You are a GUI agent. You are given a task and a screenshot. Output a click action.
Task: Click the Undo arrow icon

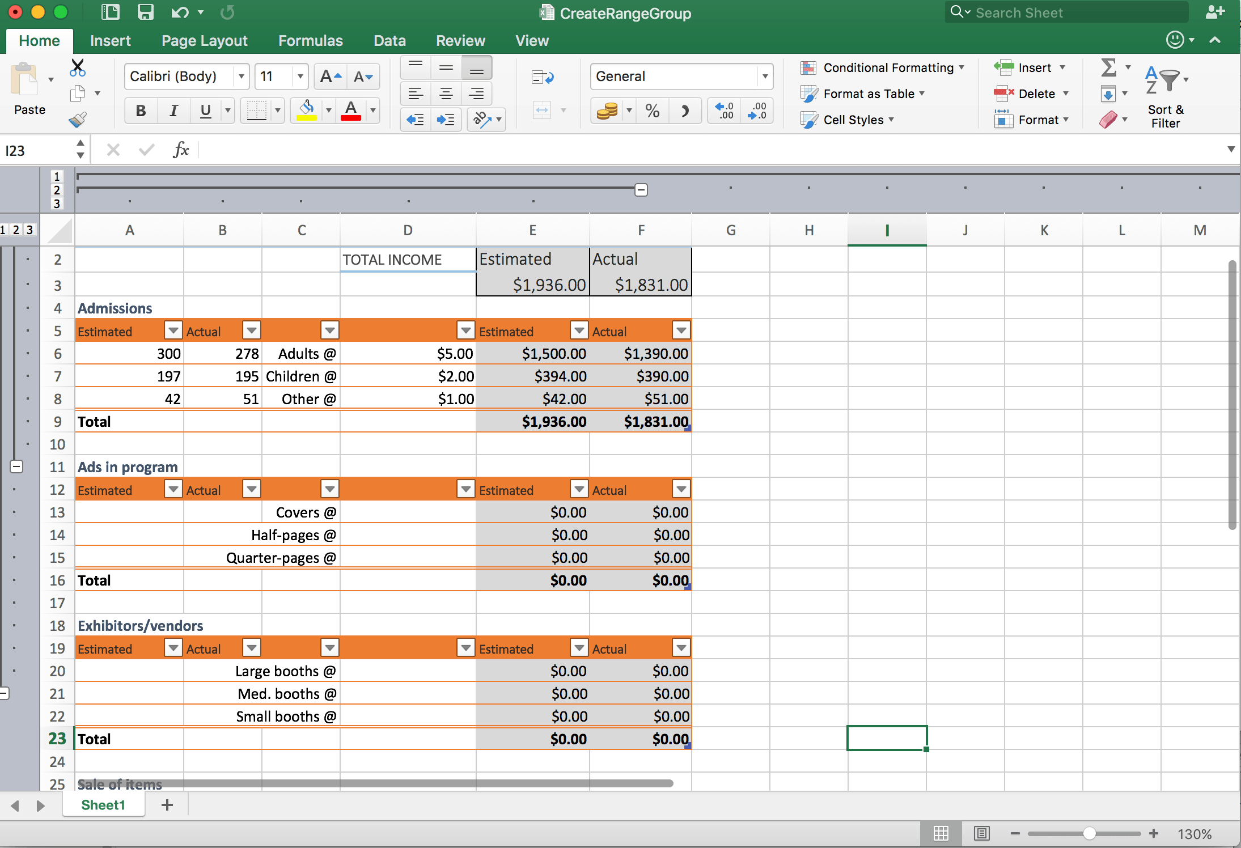(x=180, y=12)
